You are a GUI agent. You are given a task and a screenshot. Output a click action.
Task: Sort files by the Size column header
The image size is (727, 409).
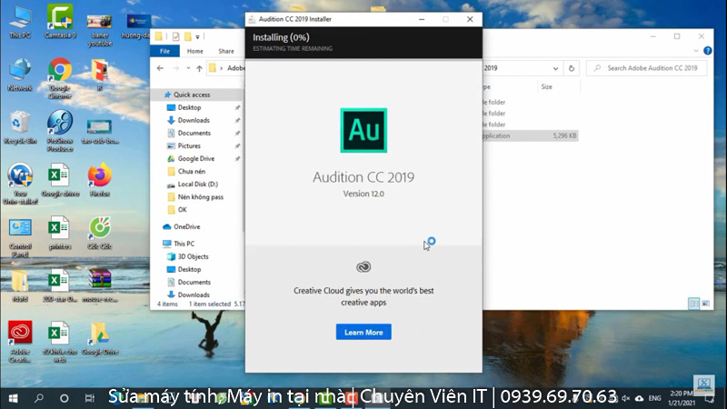point(547,86)
